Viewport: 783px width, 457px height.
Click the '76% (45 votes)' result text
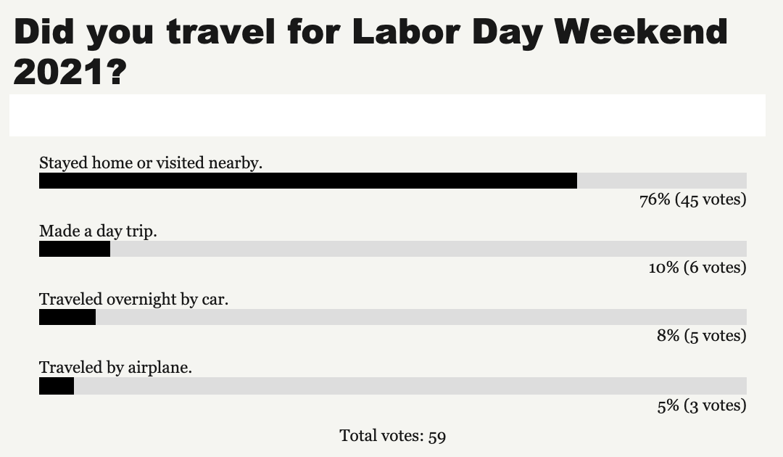tap(692, 199)
